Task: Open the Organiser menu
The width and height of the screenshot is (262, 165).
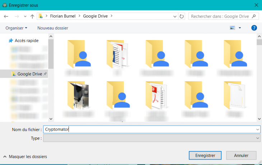Action: click(16, 28)
